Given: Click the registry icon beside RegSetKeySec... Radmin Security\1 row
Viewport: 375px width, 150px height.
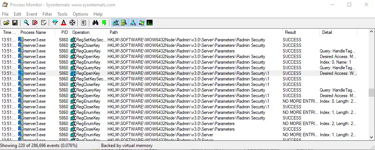Looking at the screenshot, I should 73,79.
